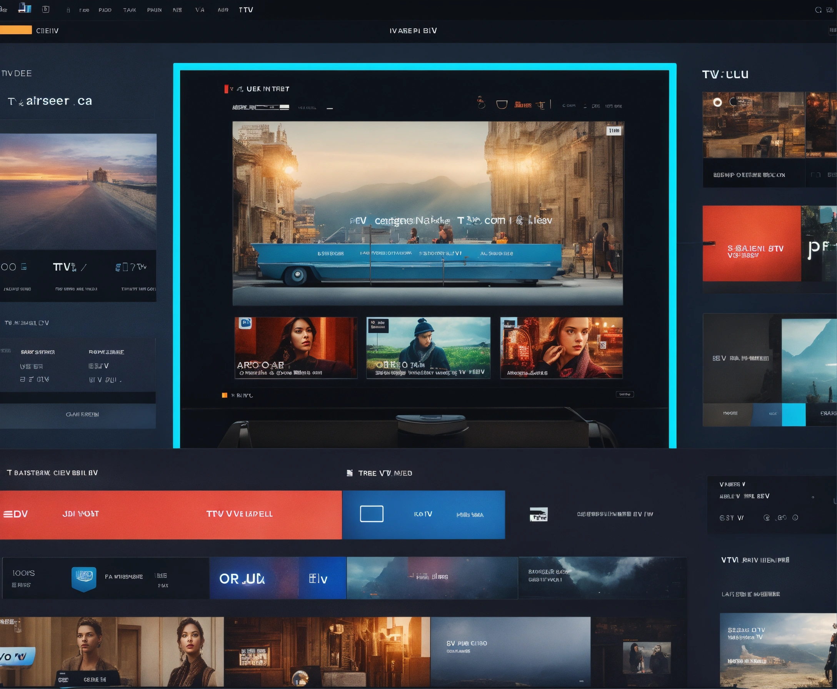Click the orange cup-shaped icon above main video
The image size is (837, 689).
pyautogui.click(x=502, y=105)
